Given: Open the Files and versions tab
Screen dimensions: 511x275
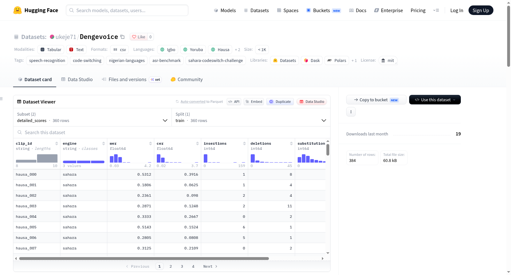Looking at the screenshot, I should click(132, 80).
